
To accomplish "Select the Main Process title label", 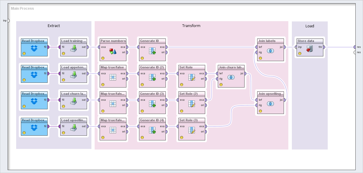I will 22,9.
